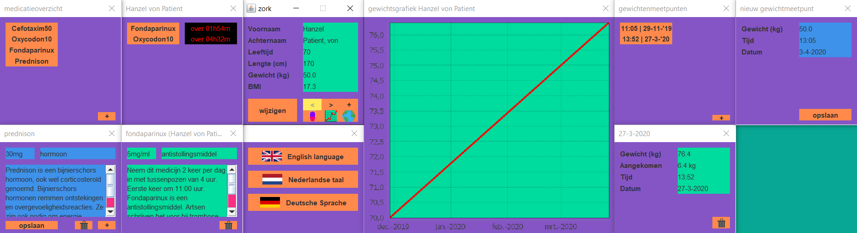This screenshot has height=233, width=857.
Task: Click the Gewicht (kg) field with 50.0 in nieuw gewichtmeetpunt
Action: [x=825, y=29]
